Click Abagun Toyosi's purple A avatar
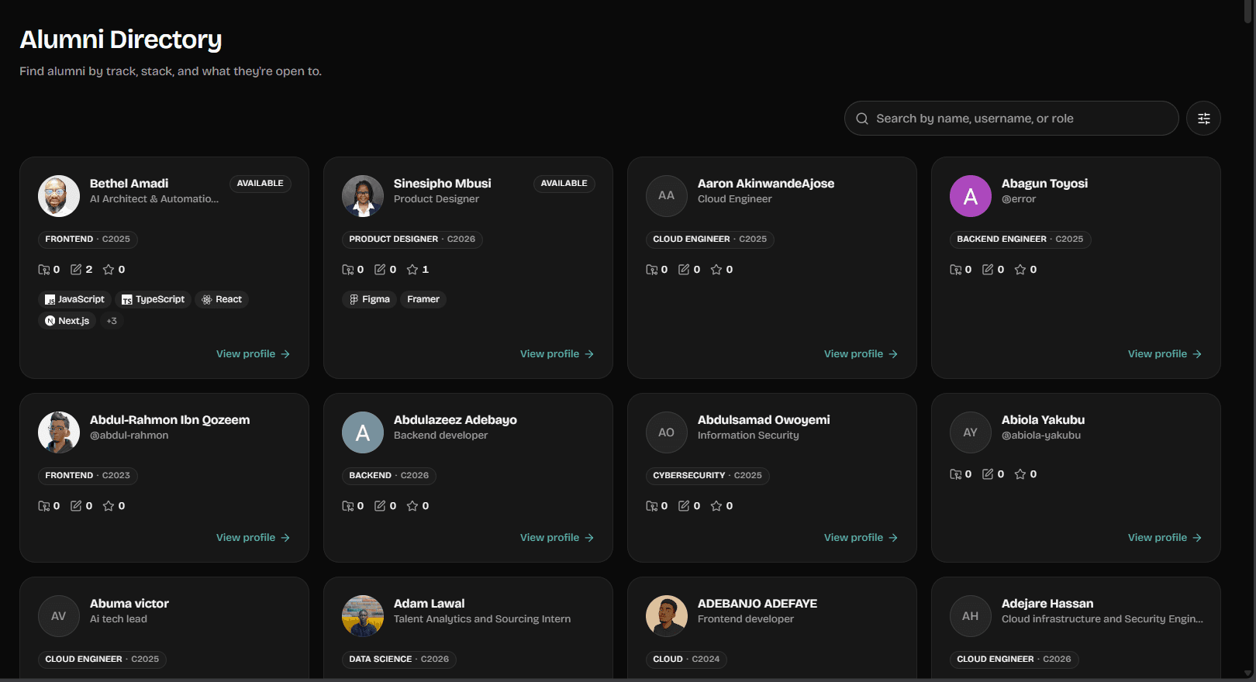This screenshot has height=682, width=1256. pyautogui.click(x=971, y=196)
